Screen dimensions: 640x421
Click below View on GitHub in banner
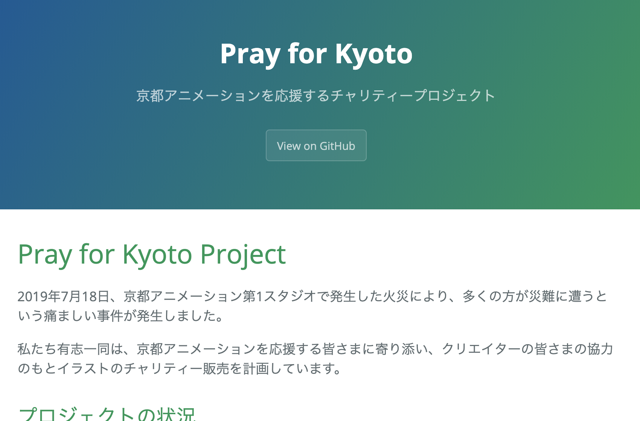tap(316, 185)
